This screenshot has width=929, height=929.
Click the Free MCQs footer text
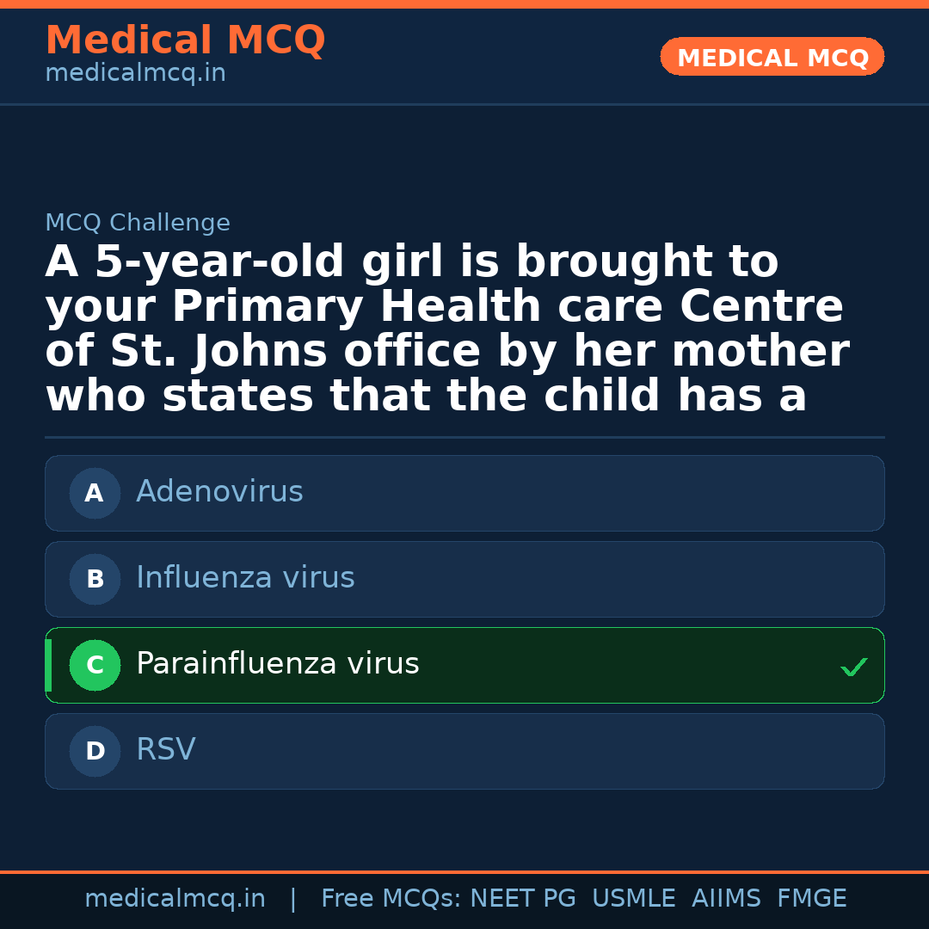[x=391, y=899]
